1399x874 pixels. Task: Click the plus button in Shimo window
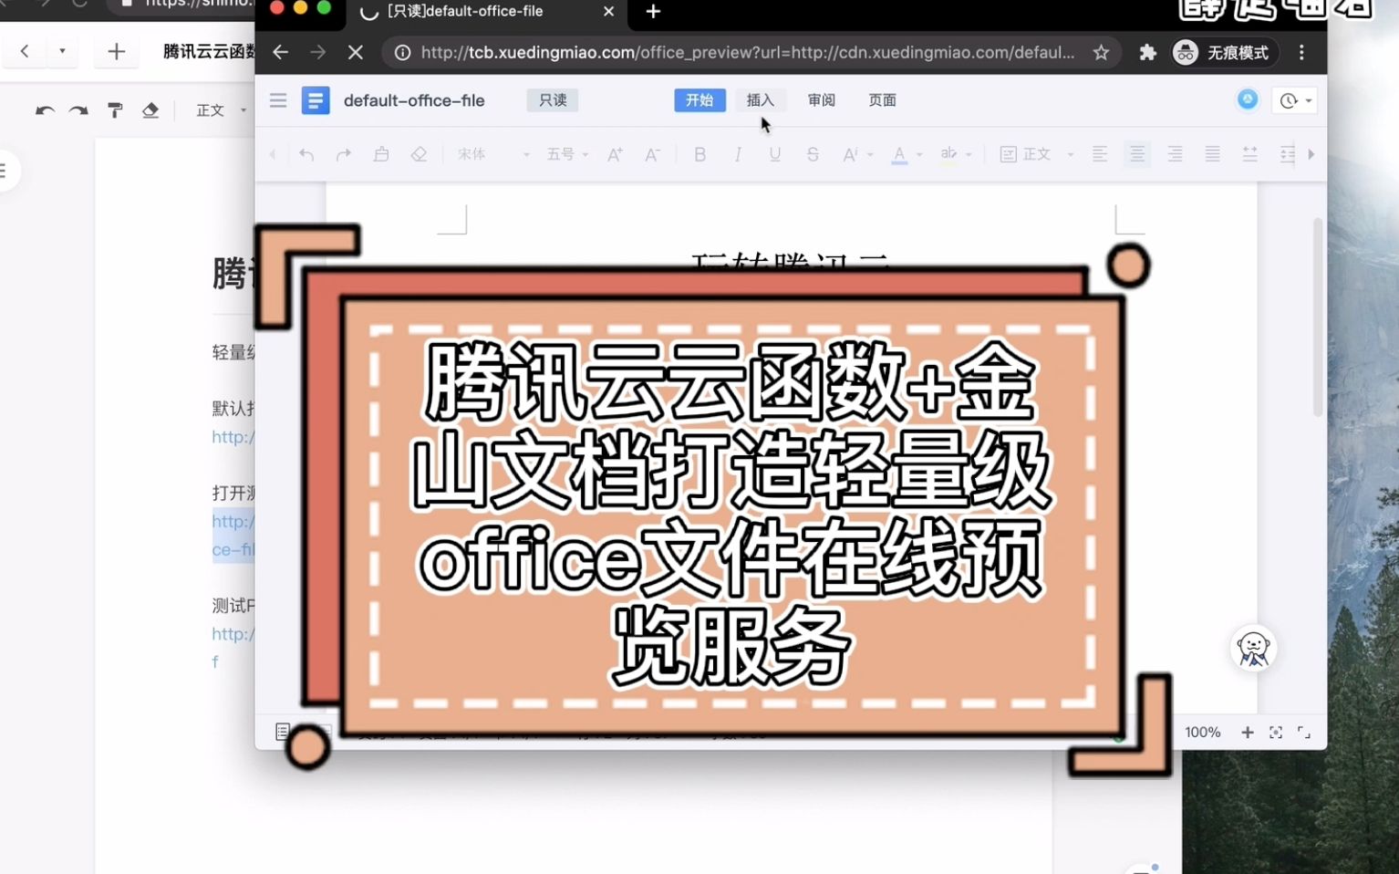[x=116, y=51]
